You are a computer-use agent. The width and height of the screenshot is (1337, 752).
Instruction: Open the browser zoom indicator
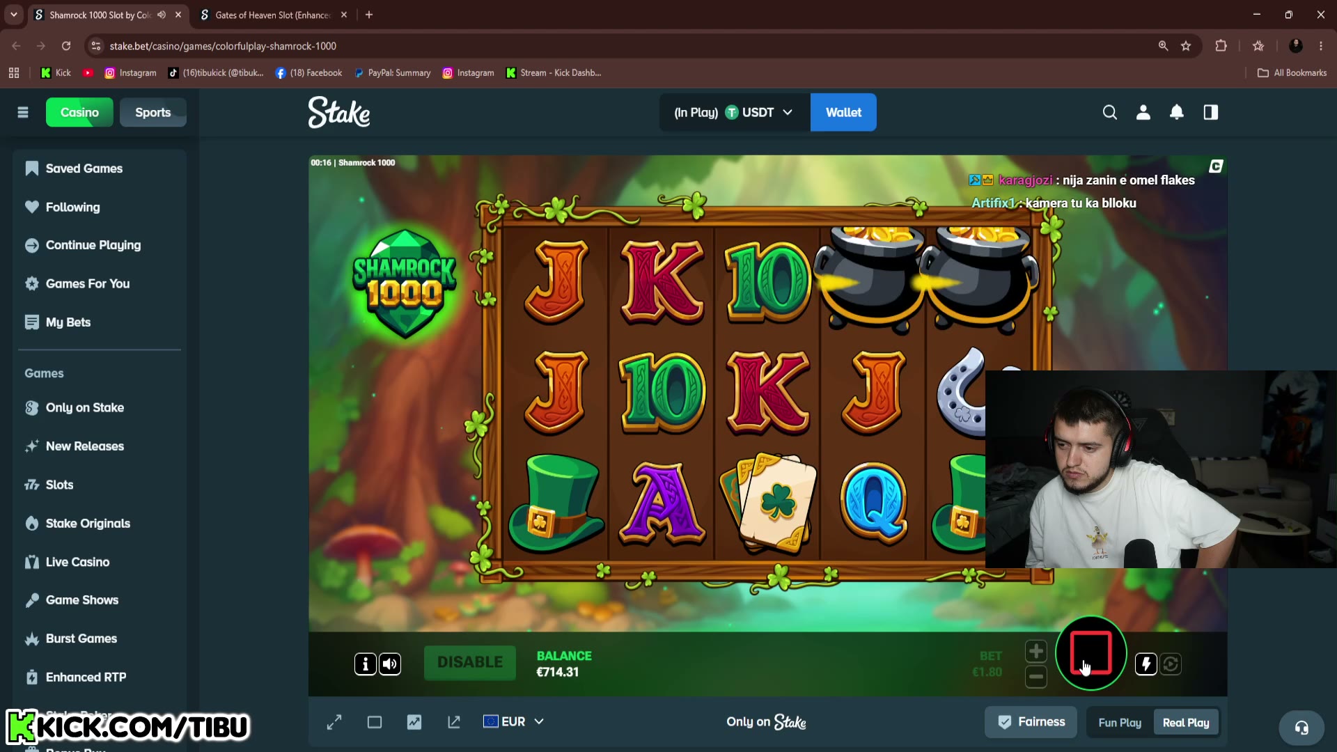1163,46
